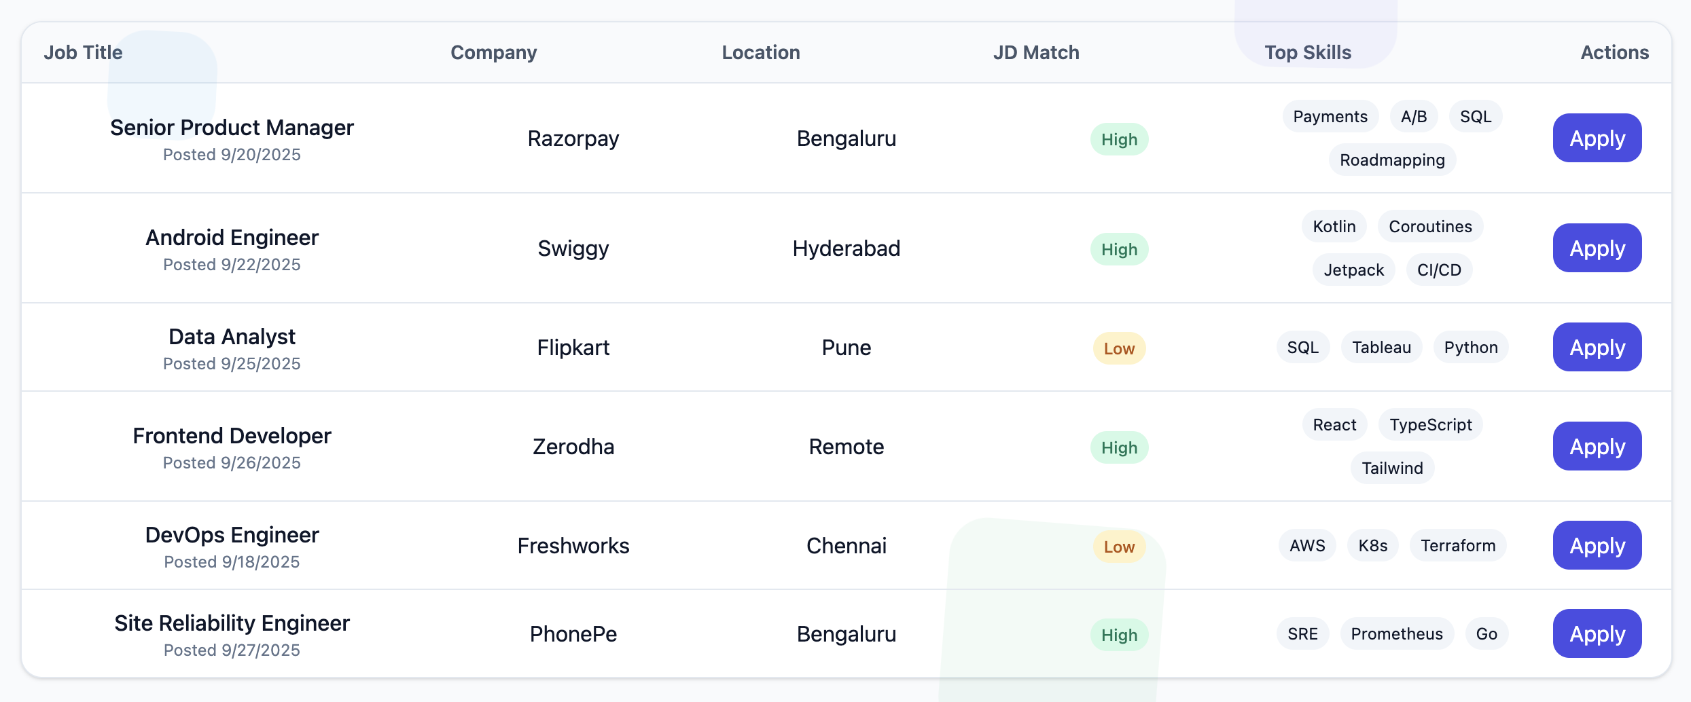Apply to the Site Reliability Engineer role at PhonePe
The image size is (1691, 702).
coord(1597,633)
